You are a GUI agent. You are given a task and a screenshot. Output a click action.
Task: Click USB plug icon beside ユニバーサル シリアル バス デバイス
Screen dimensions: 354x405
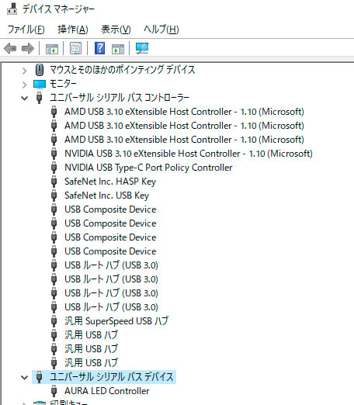point(40,377)
